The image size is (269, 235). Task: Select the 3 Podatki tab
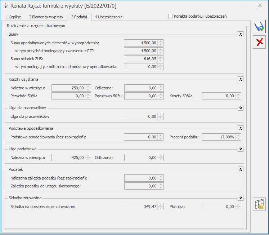(79, 17)
